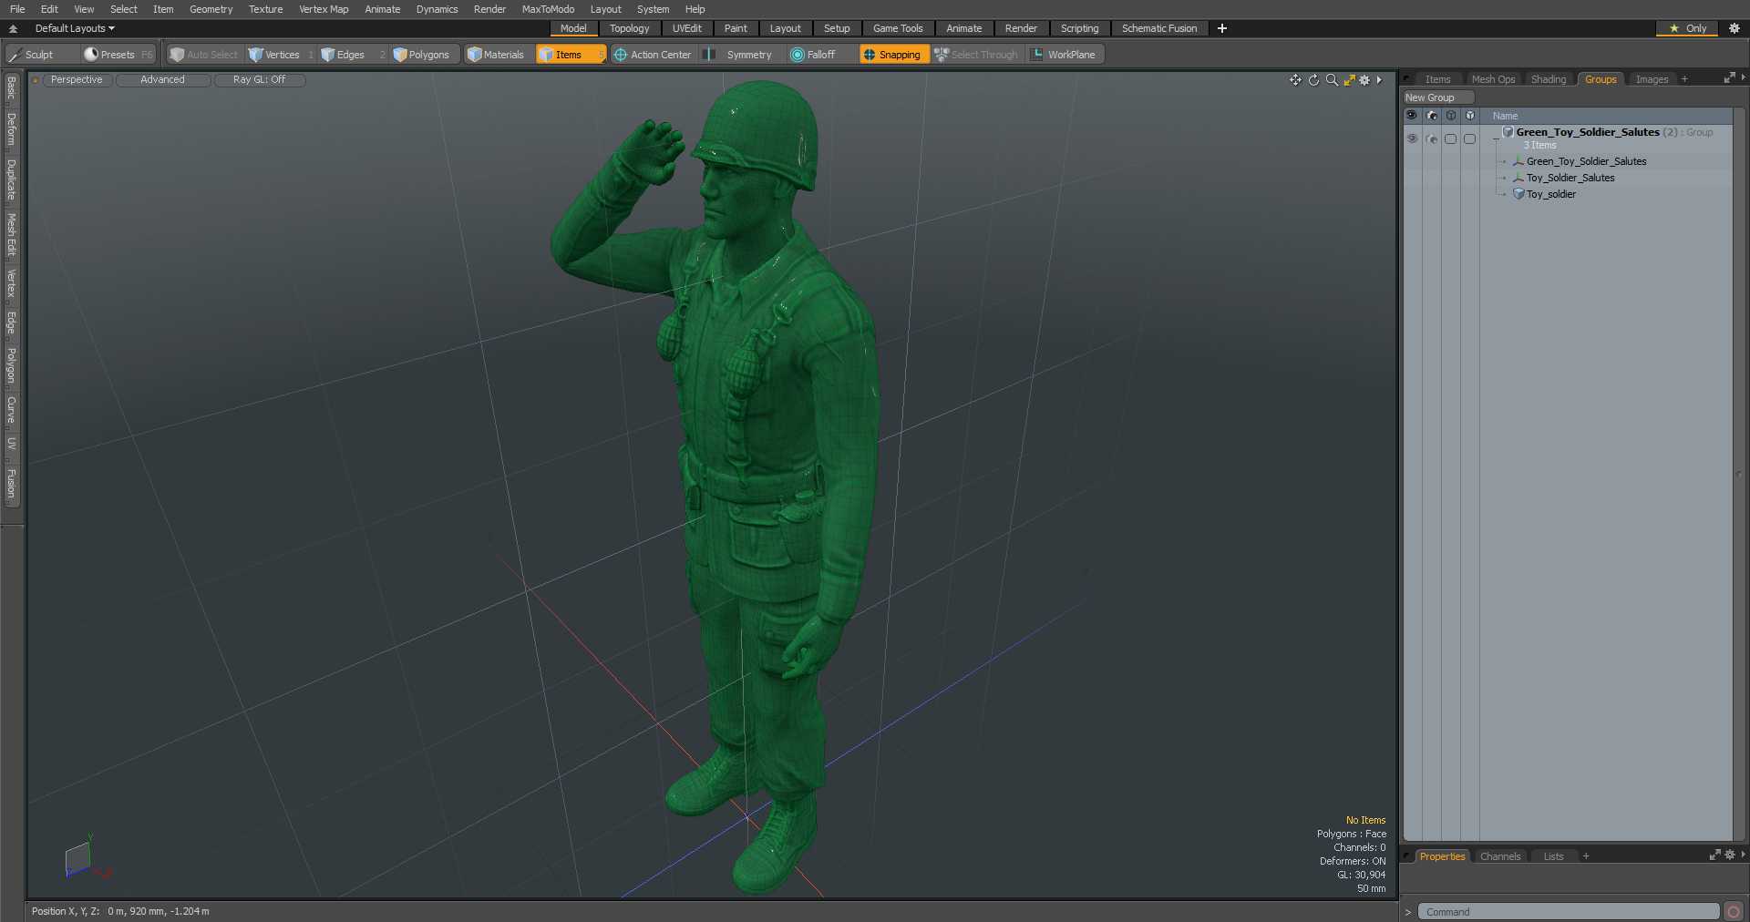This screenshot has width=1750, height=922.
Task: Click the viewport rotate icon
Action: click(1313, 80)
